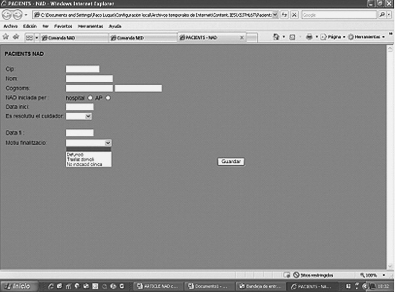Click the browser Back arrow button
This screenshot has height=292, width=395.
7,15
